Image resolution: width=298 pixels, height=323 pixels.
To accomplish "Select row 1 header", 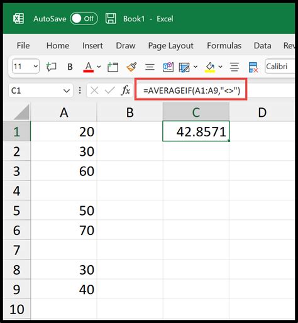I will pyautogui.click(x=17, y=131).
